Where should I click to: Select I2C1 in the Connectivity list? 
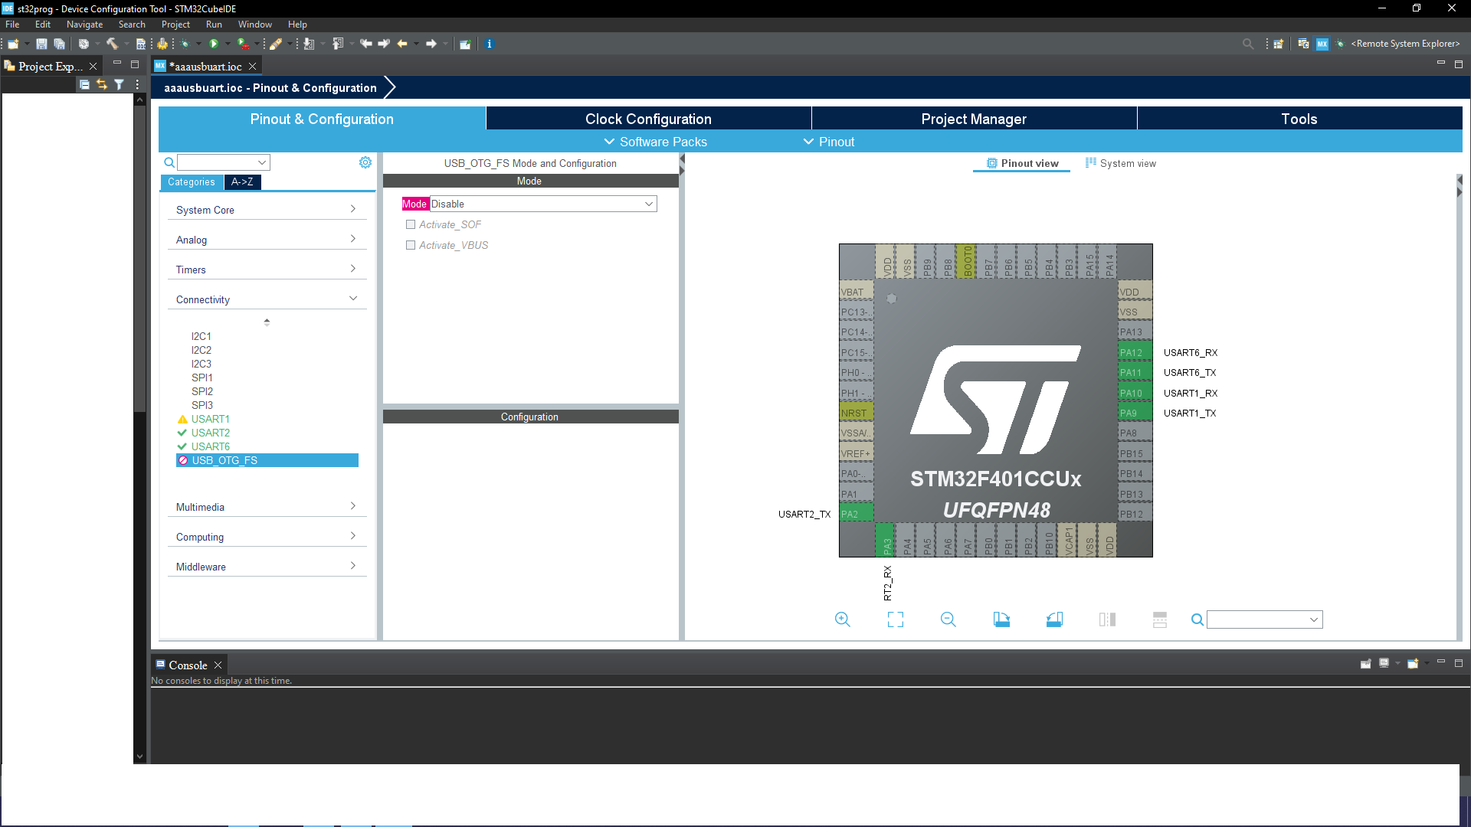point(201,336)
